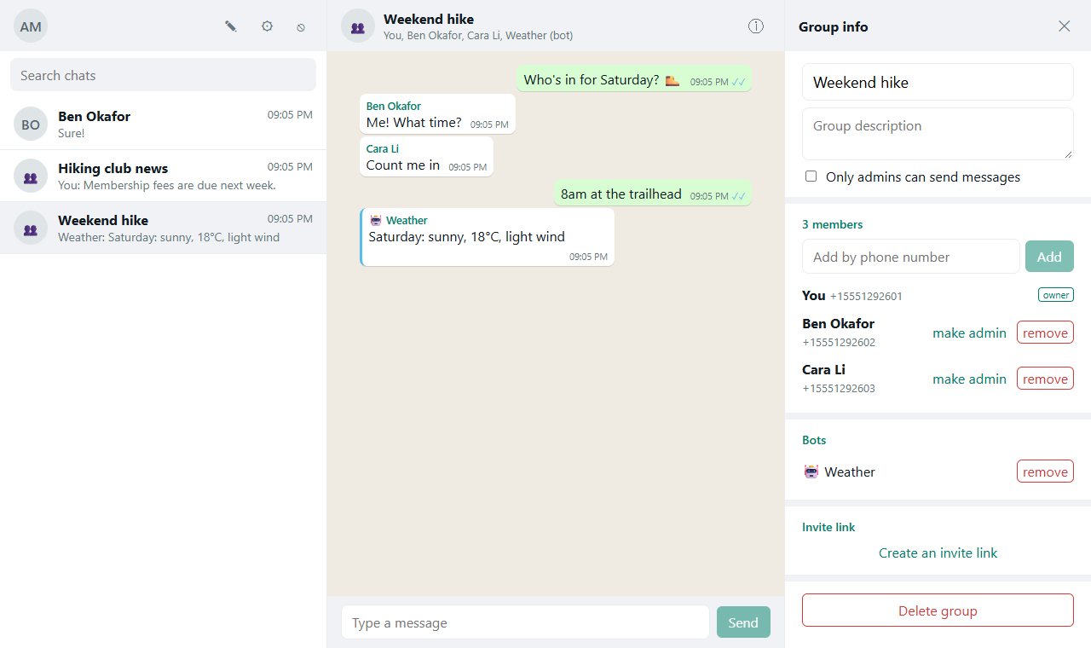Viewport: 1091px width, 648px height.
Task: Click the group info icon in the chat header
Action: [x=756, y=26]
